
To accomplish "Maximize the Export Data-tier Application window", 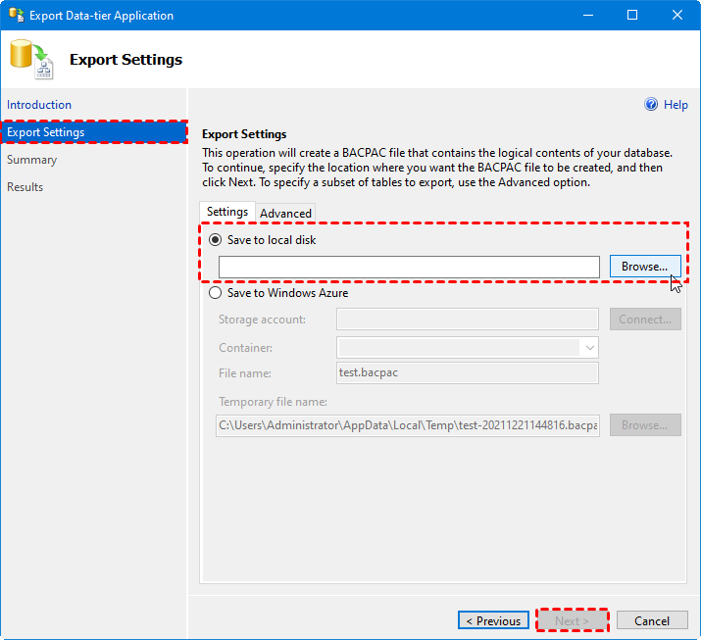I will click(x=632, y=16).
